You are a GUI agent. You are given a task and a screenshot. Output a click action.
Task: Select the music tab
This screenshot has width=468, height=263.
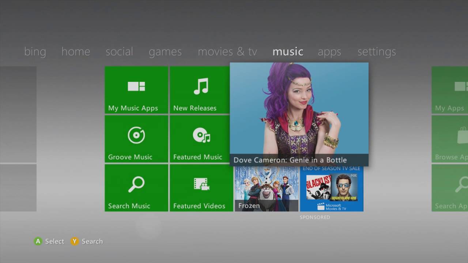tap(288, 52)
